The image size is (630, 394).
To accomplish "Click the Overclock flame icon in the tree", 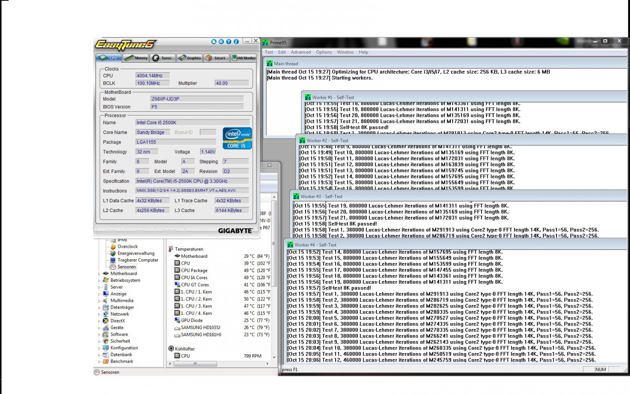I will 113,246.
